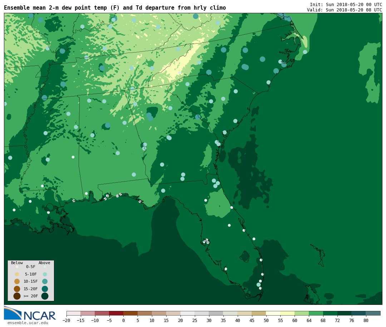Pick the 20 to 25 colorbar swatch

click(188, 313)
